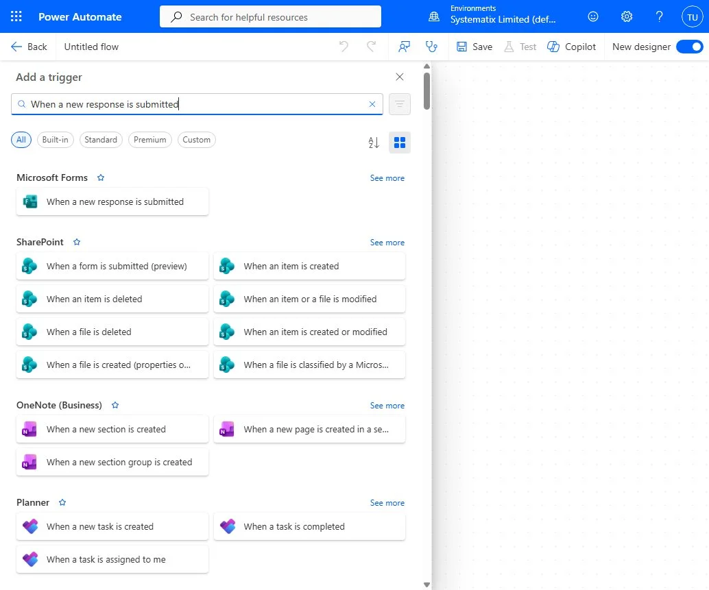Open the settings gear icon
This screenshot has height=590, width=709.
tap(626, 16)
